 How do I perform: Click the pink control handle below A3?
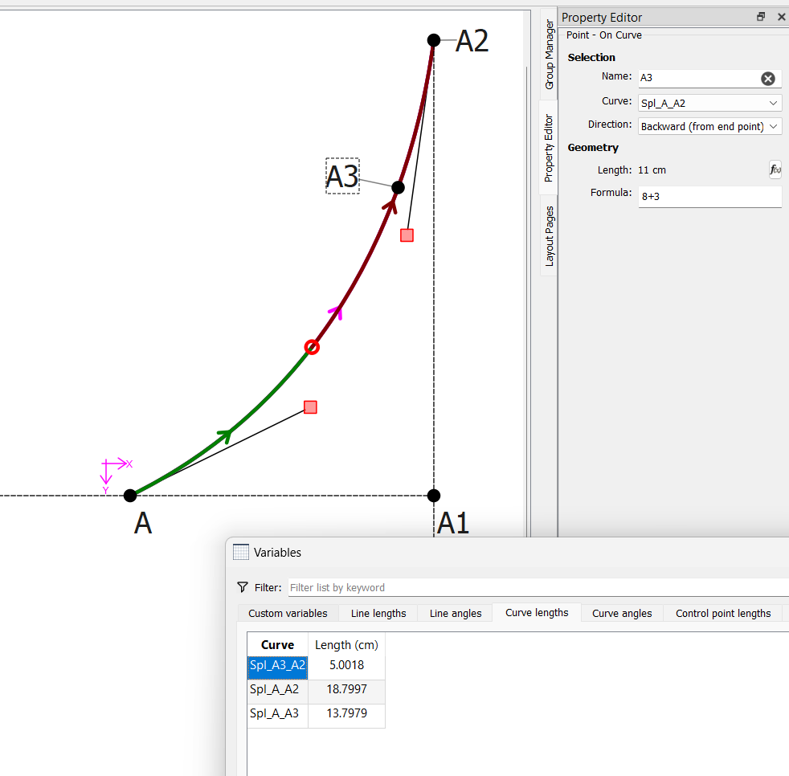[x=407, y=235]
